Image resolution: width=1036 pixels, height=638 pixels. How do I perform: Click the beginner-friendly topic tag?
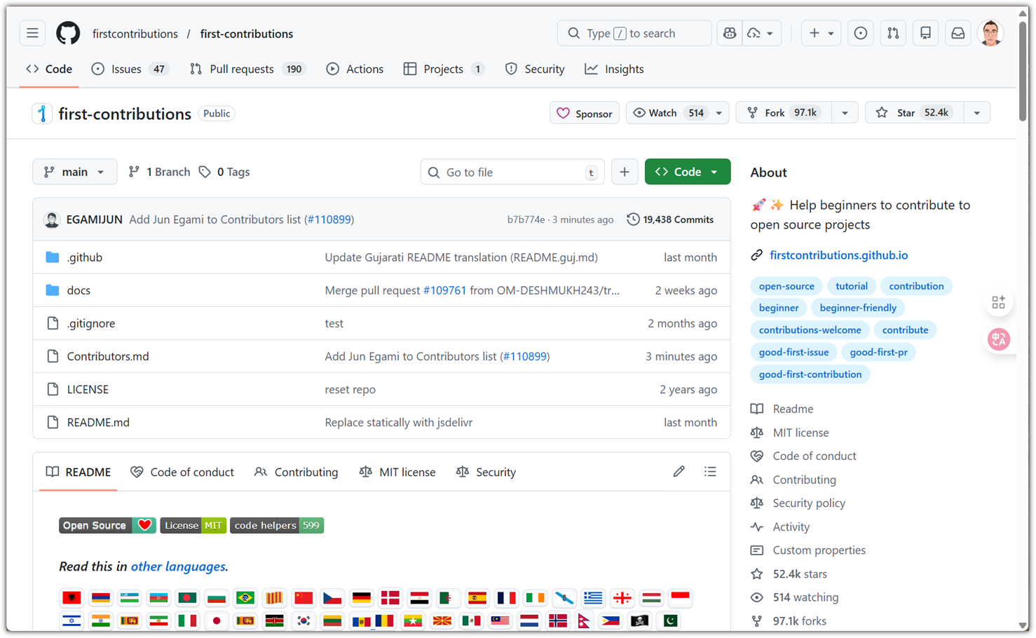(858, 308)
